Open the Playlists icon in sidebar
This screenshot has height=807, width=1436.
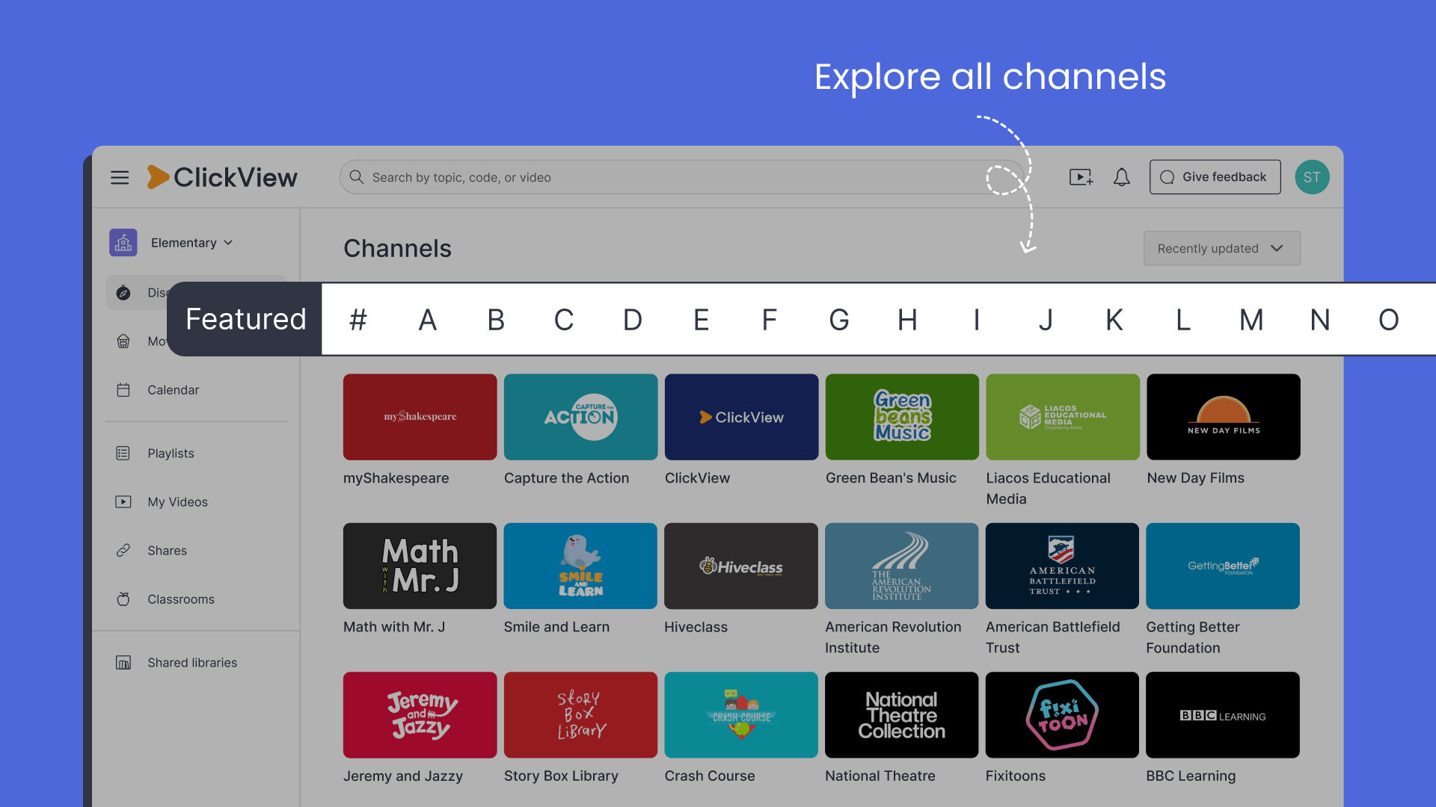[x=123, y=454]
